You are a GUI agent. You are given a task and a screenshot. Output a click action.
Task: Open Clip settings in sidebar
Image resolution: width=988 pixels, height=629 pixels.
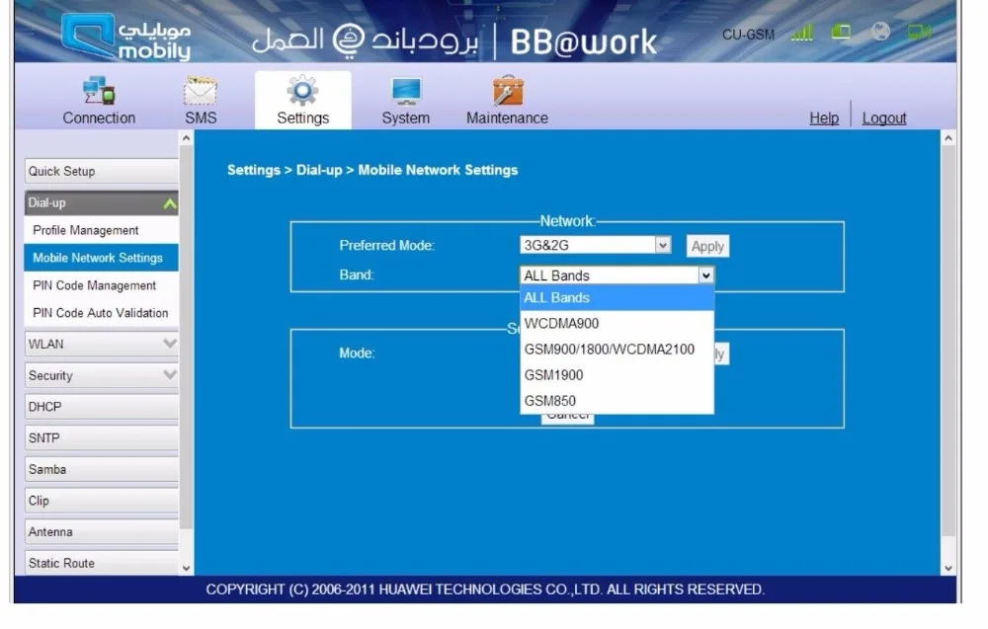(102, 502)
